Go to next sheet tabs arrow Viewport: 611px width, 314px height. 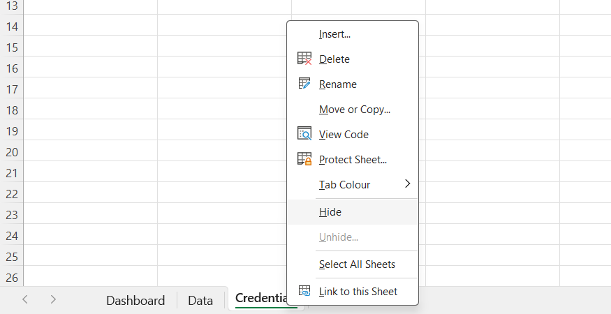pos(53,299)
